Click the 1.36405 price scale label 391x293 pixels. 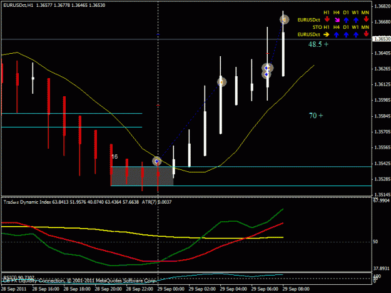point(382,53)
